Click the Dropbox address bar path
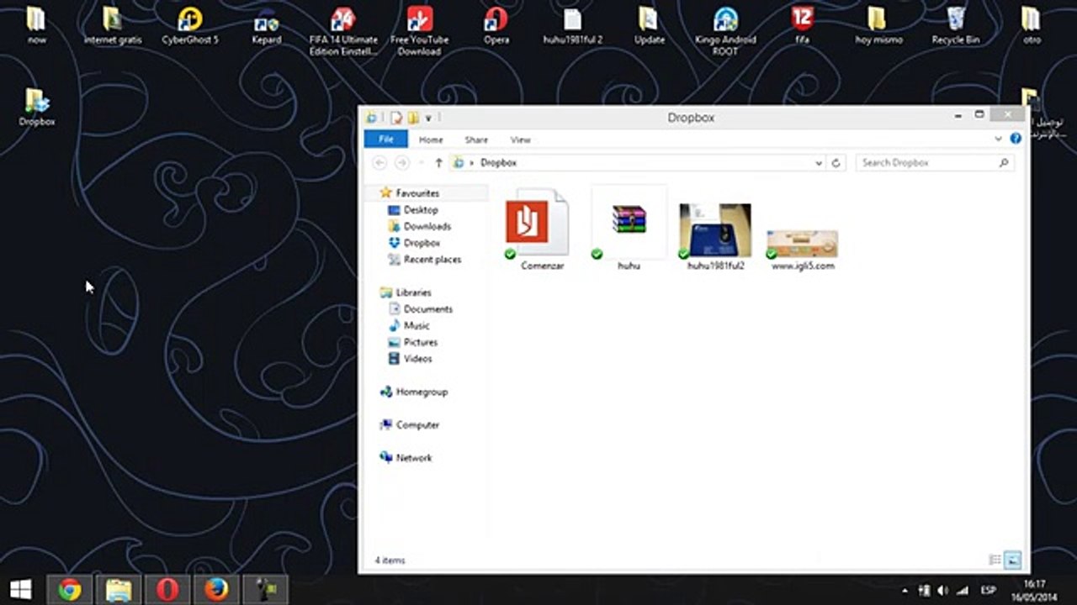The image size is (1077, 605). click(498, 163)
